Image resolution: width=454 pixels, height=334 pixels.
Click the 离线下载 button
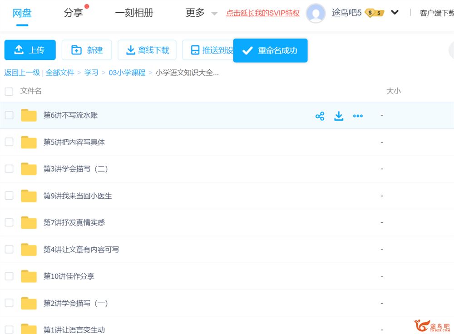click(x=147, y=50)
